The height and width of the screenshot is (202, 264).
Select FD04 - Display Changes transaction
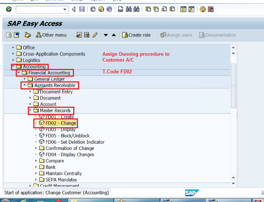pyautogui.click(x=70, y=154)
